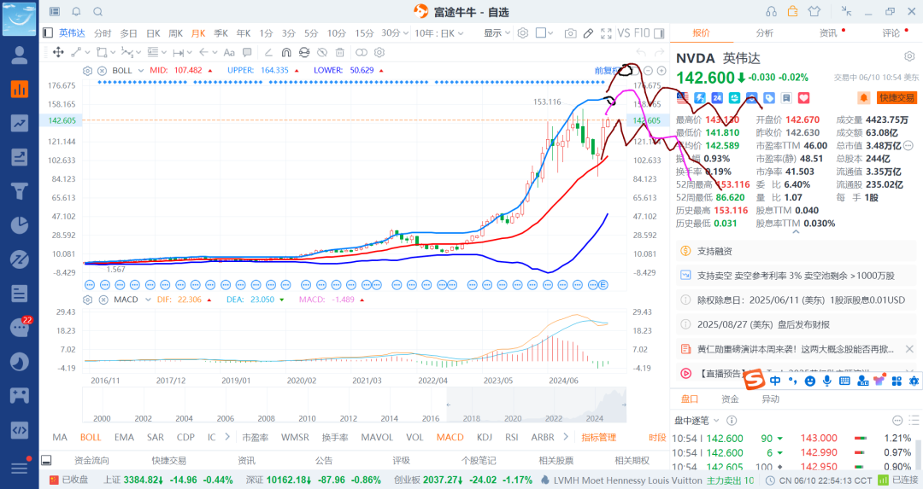
Task: Toggle the lock drawings icon
Action: (303, 52)
